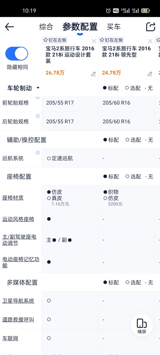Open the share icon at top right

[x=151, y=27]
